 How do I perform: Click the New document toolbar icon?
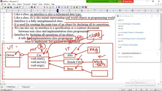(2, 7)
